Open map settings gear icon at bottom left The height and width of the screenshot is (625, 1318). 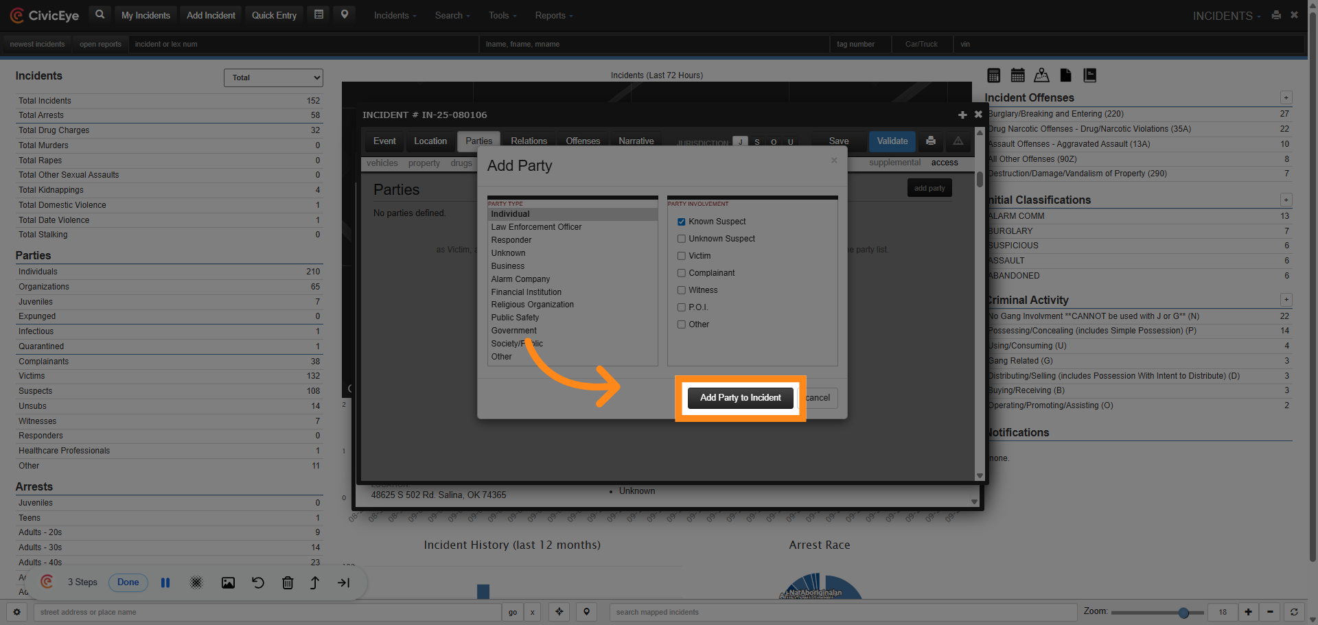pyautogui.click(x=16, y=612)
